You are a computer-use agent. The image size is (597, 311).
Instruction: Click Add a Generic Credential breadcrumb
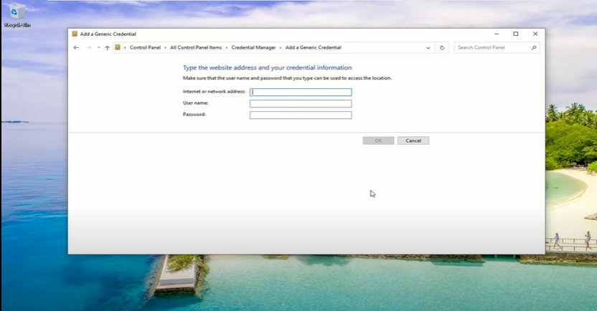pos(314,47)
